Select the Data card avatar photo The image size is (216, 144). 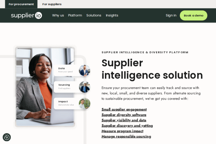(x=84, y=70)
